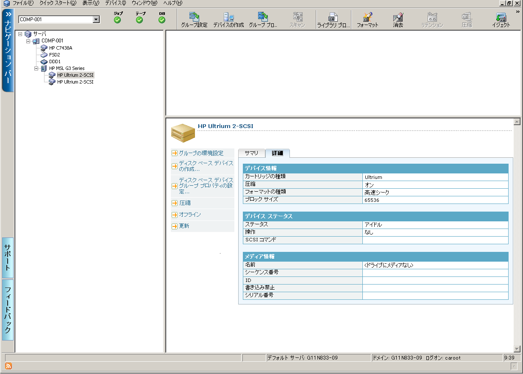
Task: Click the リテンション toolbar icon
Action: 432,20
